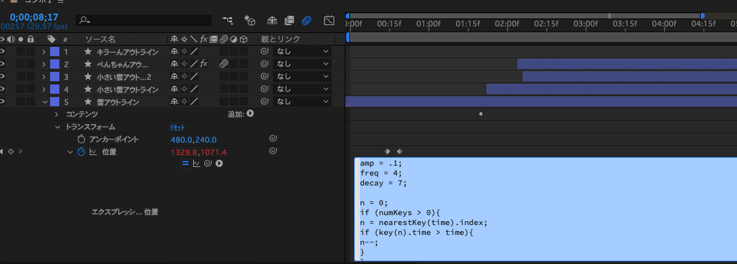Click the timeline layer search field

click(x=143, y=20)
